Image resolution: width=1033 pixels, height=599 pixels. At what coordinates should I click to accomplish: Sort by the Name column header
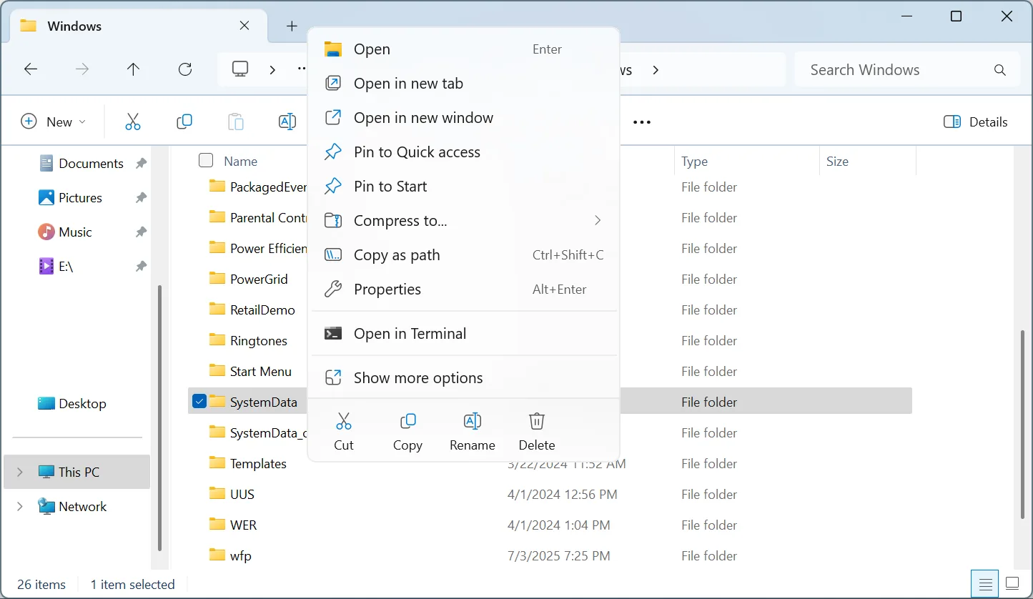pyautogui.click(x=240, y=162)
